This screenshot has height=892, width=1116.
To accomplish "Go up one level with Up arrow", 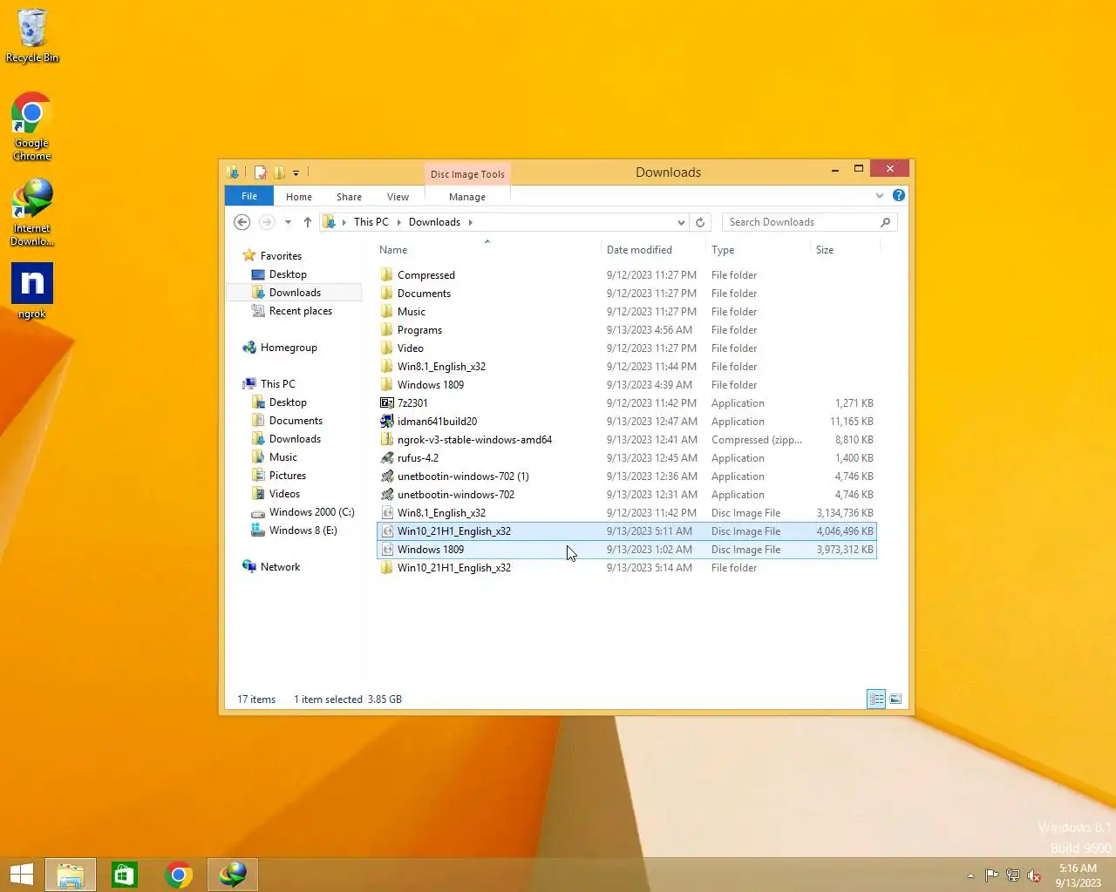I will [307, 222].
